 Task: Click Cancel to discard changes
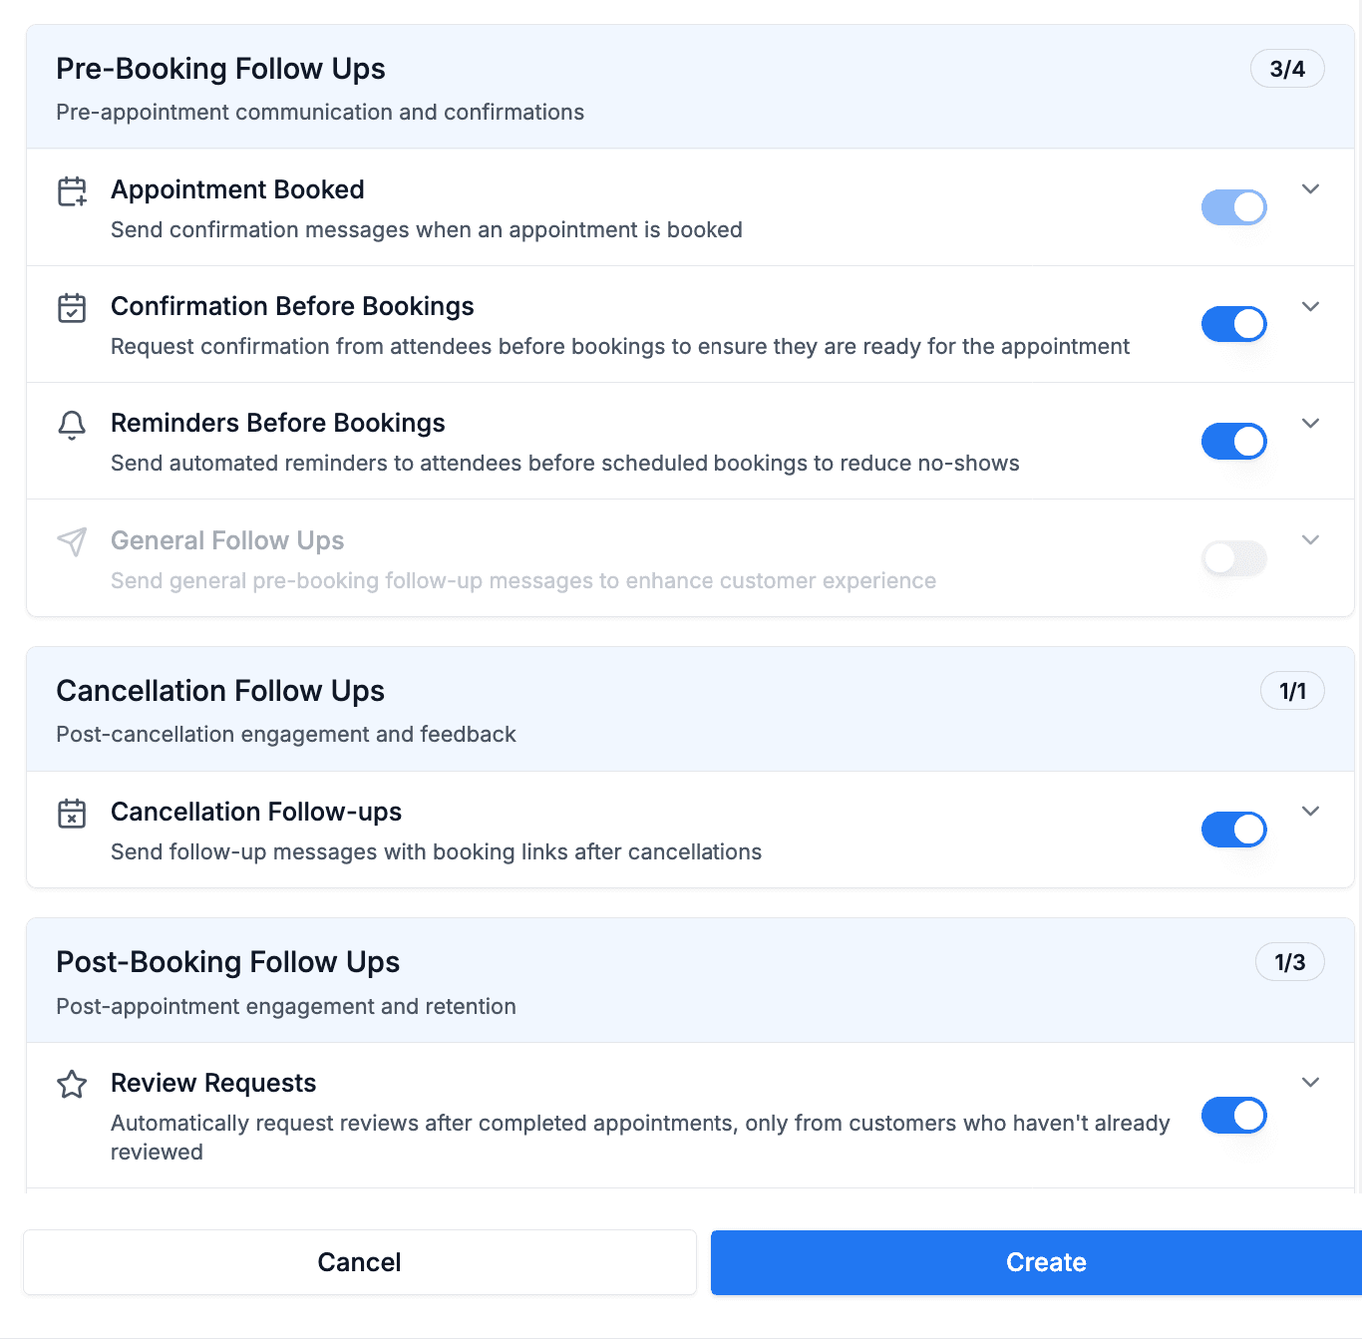coord(359,1262)
